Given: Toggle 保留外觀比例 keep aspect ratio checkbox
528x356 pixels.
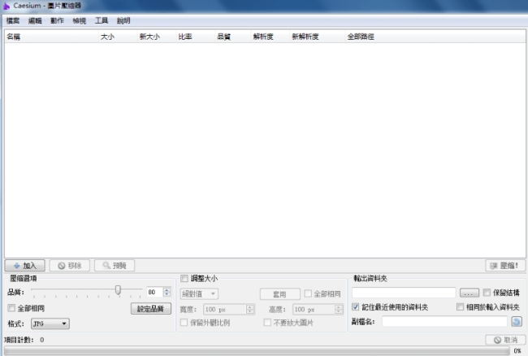Looking at the screenshot, I should [x=184, y=323].
